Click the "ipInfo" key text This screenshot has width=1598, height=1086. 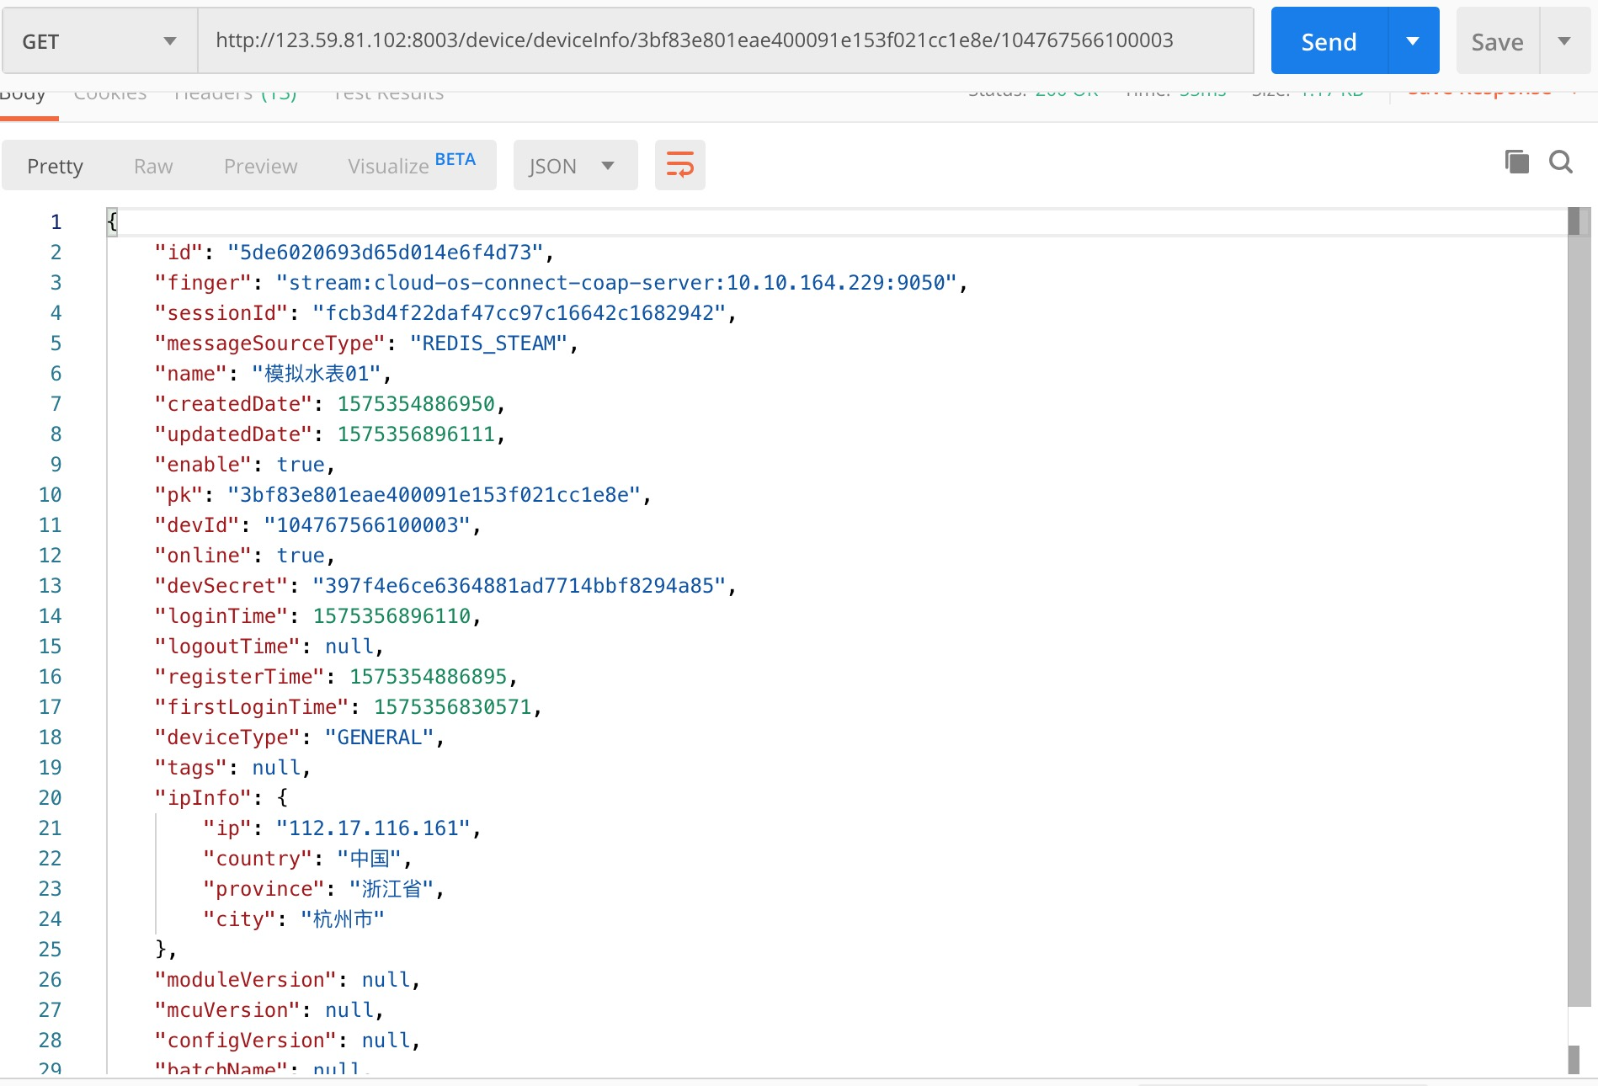coord(203,797)
